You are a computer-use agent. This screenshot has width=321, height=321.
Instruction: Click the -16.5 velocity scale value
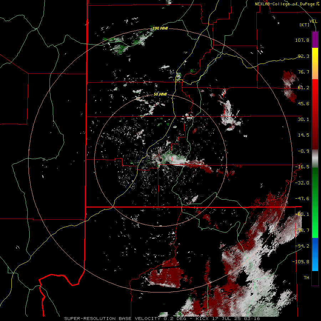coord(302,167)
